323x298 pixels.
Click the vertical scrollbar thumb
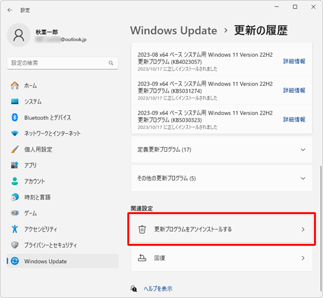[x=321, y=229]
